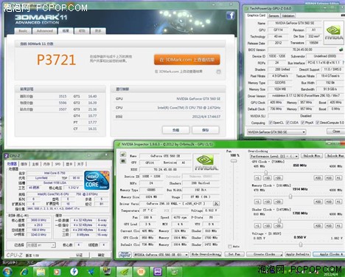Open Performance Level dropdown in NVIDIA Inspector
345x277 pixels.
[x=274, y=157]
